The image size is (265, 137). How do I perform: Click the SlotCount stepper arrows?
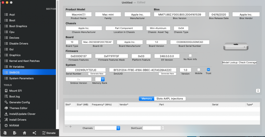tap(163, 128)
